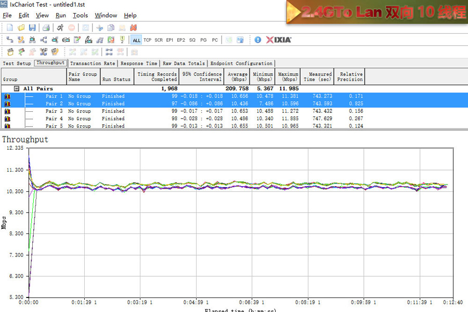This screenshot has width=468, height=312.
Task: Start the test with the Run icon
Action: 60,28
